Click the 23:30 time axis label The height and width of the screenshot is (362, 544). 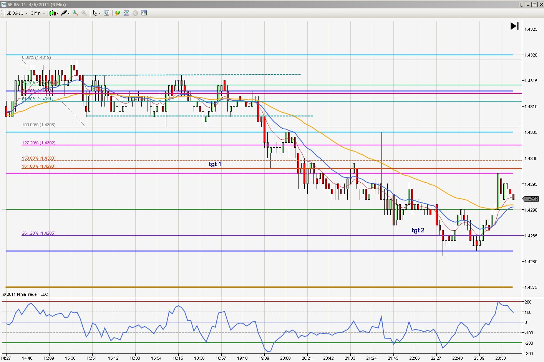point(501,358)
